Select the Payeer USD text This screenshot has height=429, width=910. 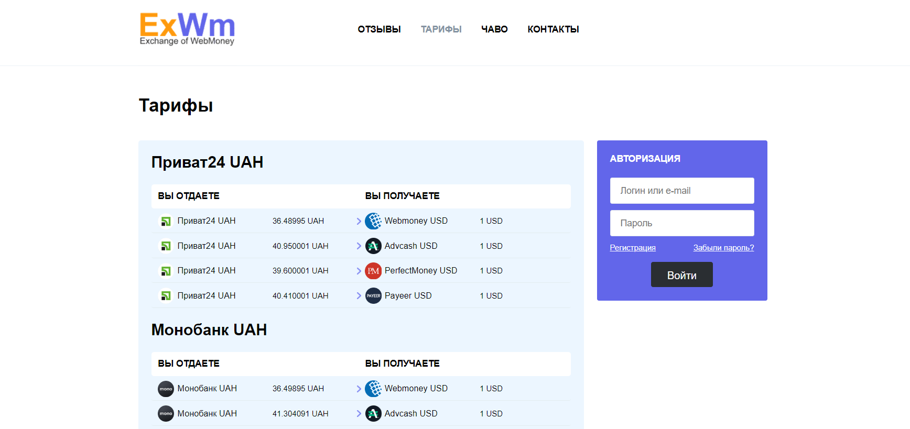(x=408, y=296)
